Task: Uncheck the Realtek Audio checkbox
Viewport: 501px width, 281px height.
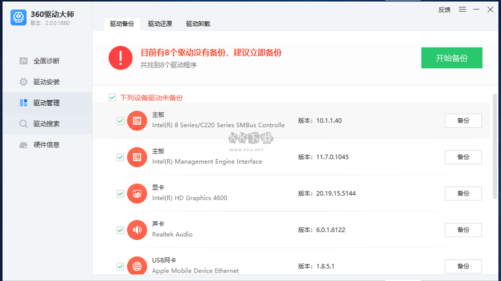Action: [121, 230]
